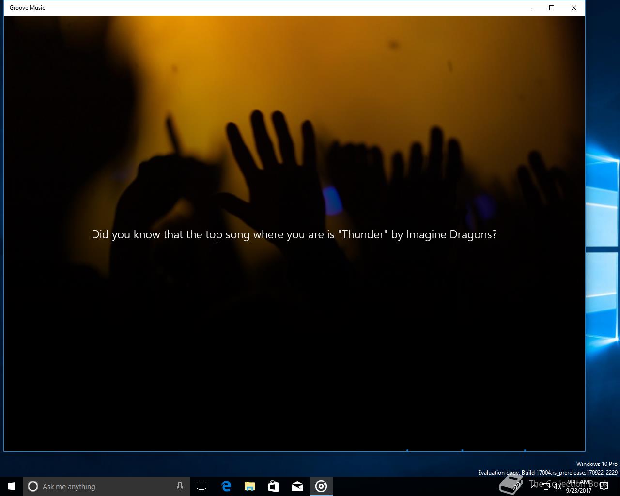Screen dimensions: 620x496
Task: Type in the 'Ask me anything' search box
Action: pyautogui.click(x=107, y=486)
